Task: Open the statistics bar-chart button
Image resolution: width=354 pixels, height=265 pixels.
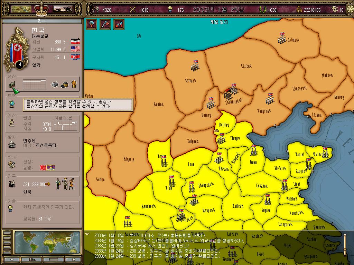Action: (x=32, y=259)
